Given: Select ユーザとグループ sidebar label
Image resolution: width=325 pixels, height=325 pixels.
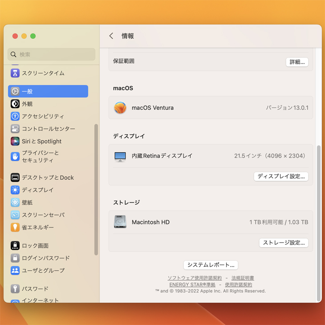Looking at the screenshot, I should point(43,271).
